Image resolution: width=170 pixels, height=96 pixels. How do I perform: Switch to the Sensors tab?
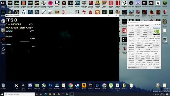point(137,25)
